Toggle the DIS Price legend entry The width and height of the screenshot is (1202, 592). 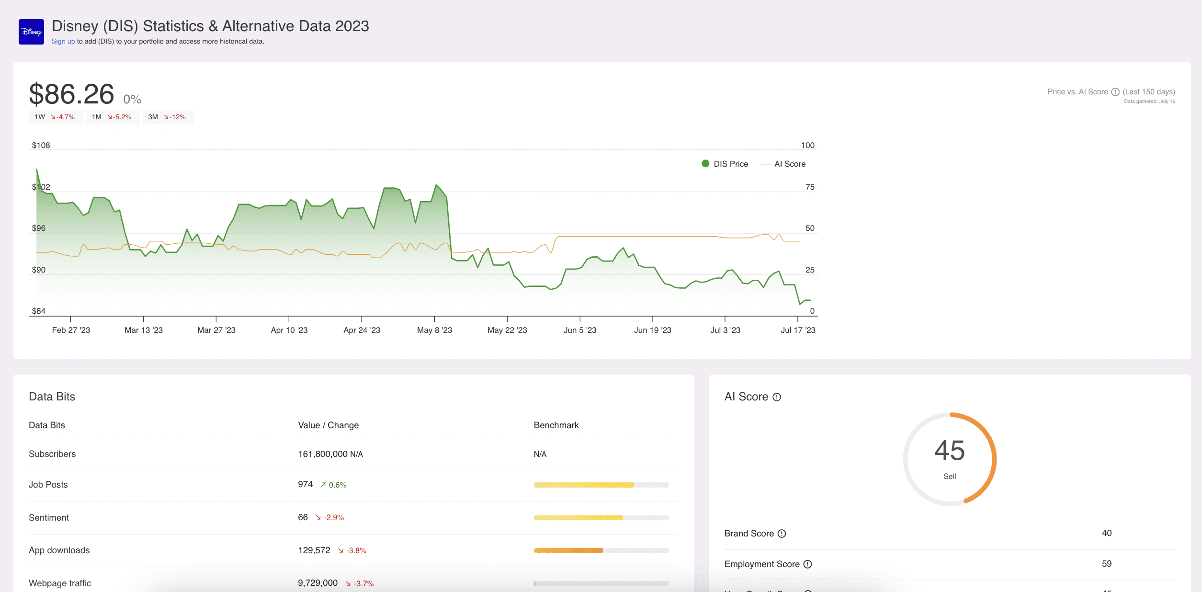[725, 164]
